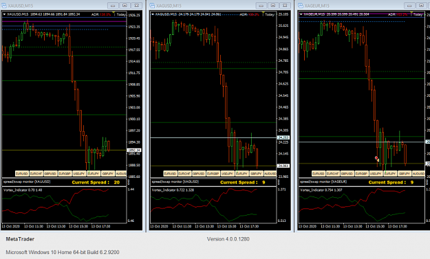Screen dimensions: 430x259
Task: Click EURCHF button in XAGEUR chart
Action: pos(333,174)
